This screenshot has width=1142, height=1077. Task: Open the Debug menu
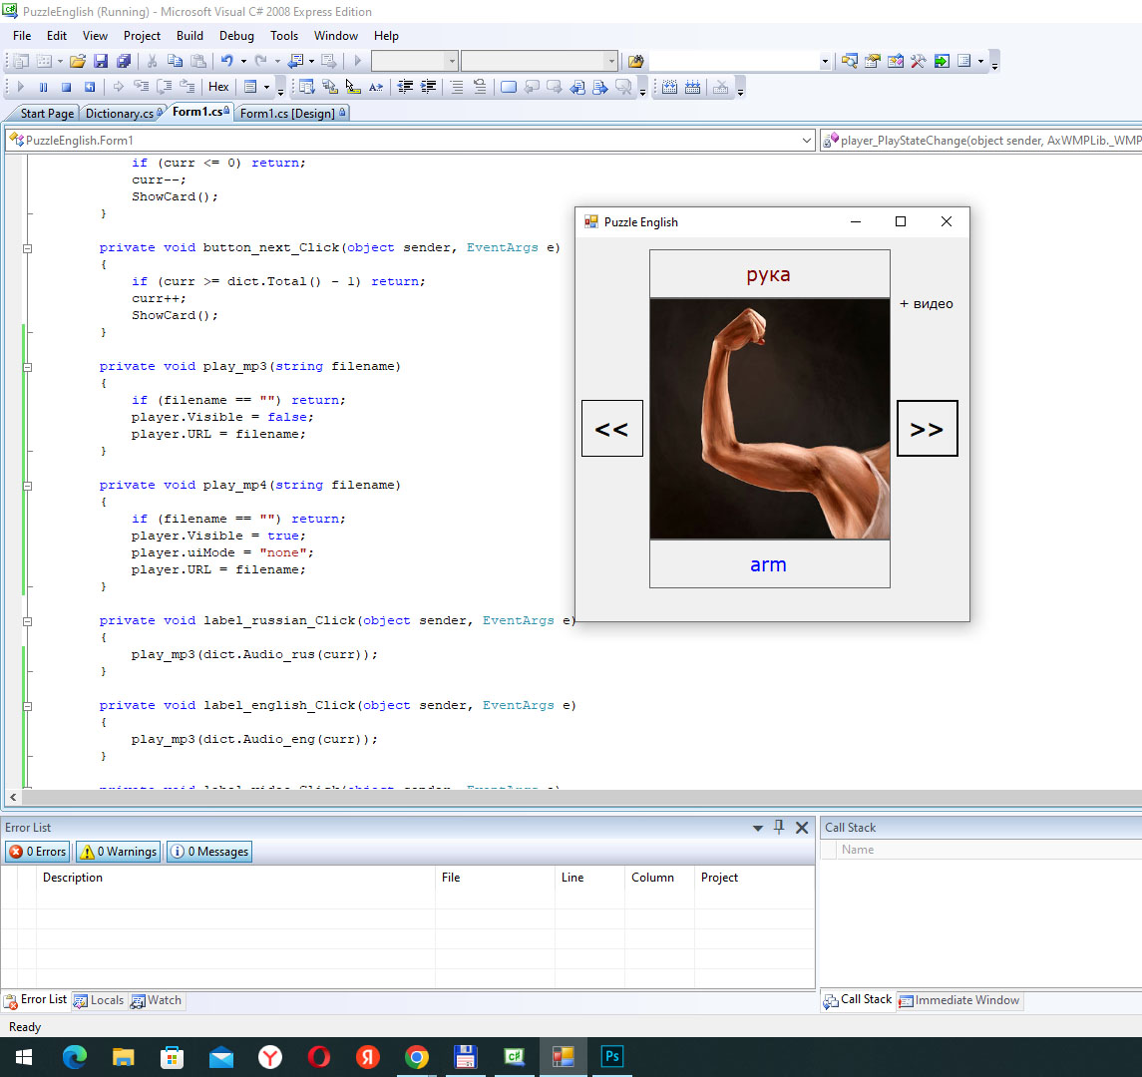tap(236, 36)
